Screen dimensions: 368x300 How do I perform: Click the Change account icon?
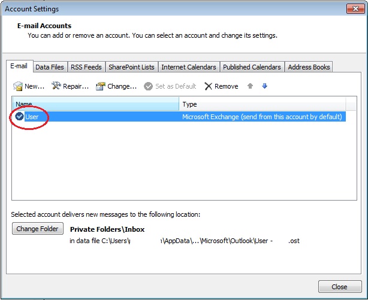point(101,86)
